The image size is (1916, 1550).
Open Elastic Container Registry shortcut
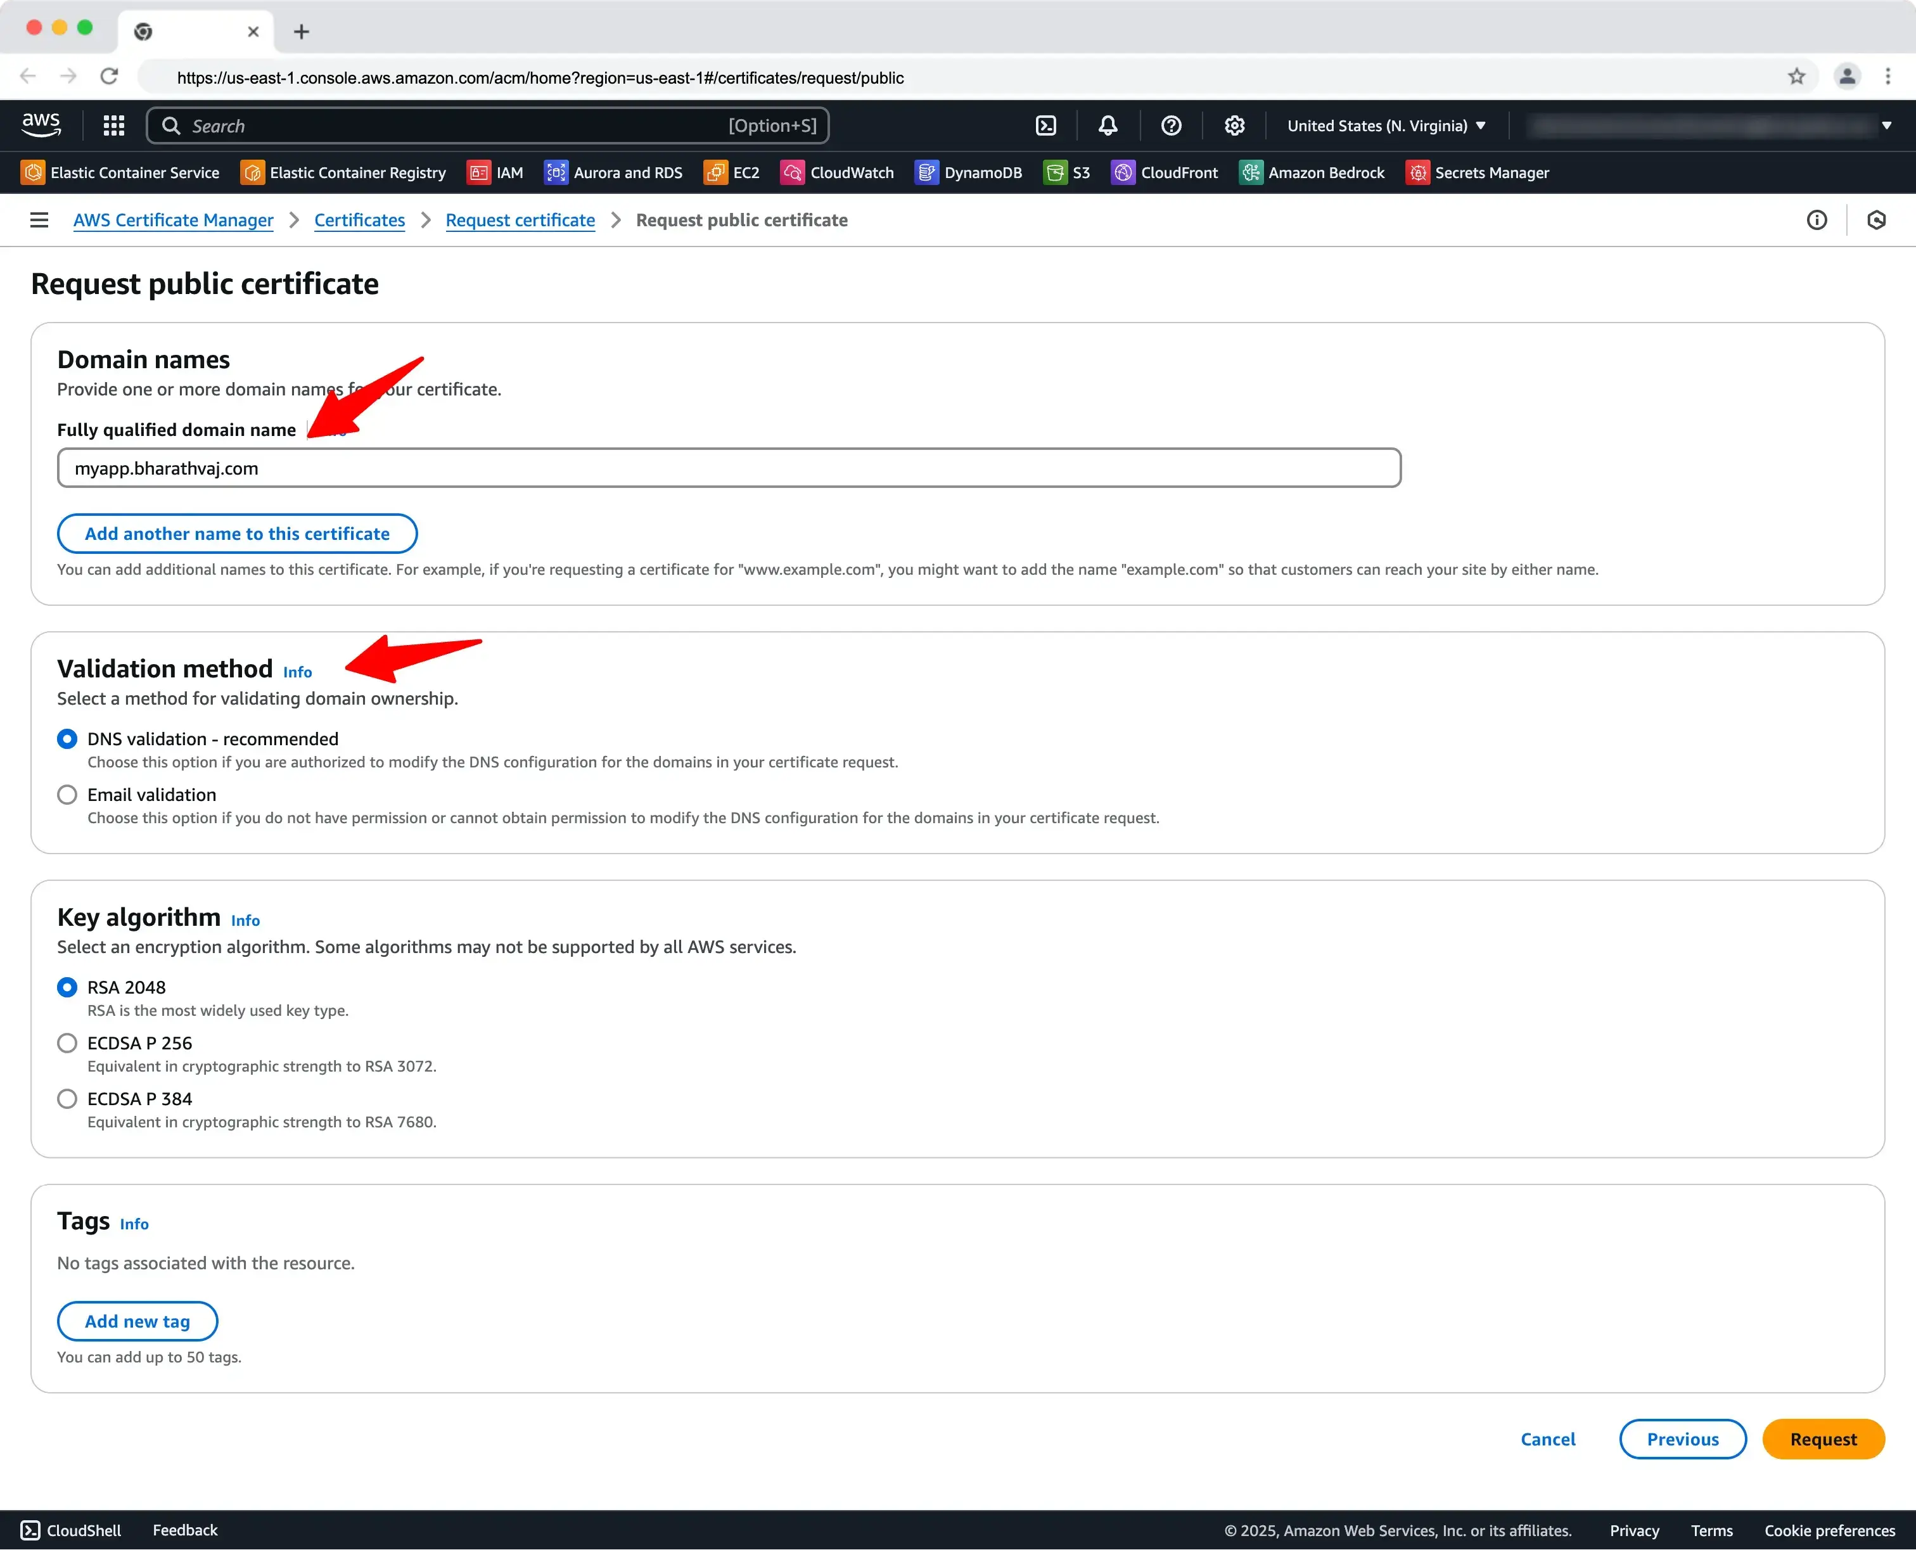(343, 172)
